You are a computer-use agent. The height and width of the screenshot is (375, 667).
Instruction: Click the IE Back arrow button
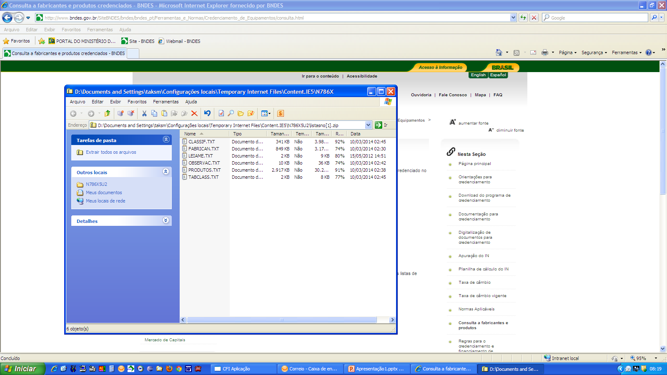point(8,17)
